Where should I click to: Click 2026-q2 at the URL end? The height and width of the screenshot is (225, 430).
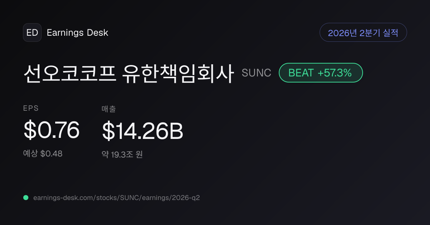[186, 197]
